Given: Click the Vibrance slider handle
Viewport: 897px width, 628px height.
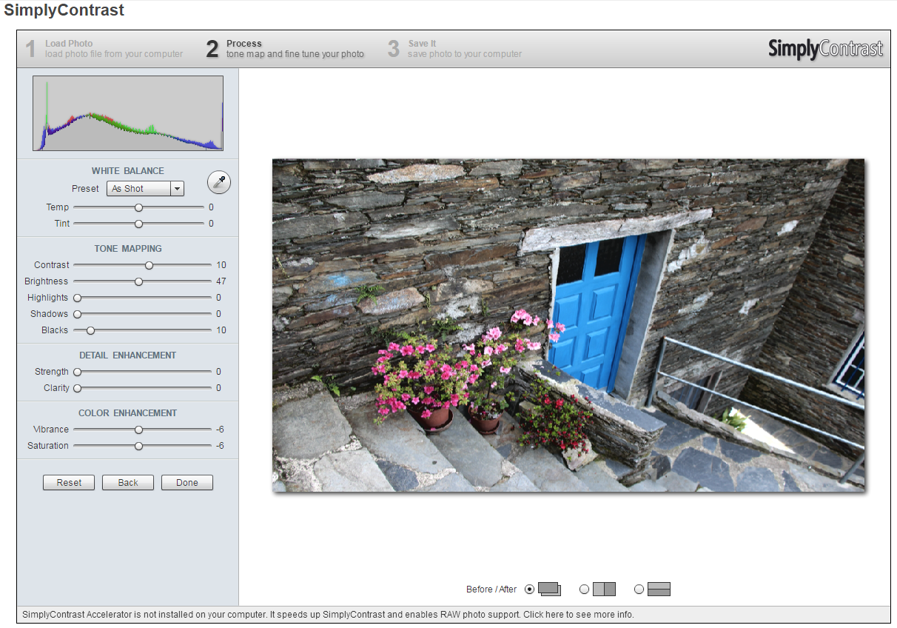Looking at the screenshot, I should [x=138, y=430].
